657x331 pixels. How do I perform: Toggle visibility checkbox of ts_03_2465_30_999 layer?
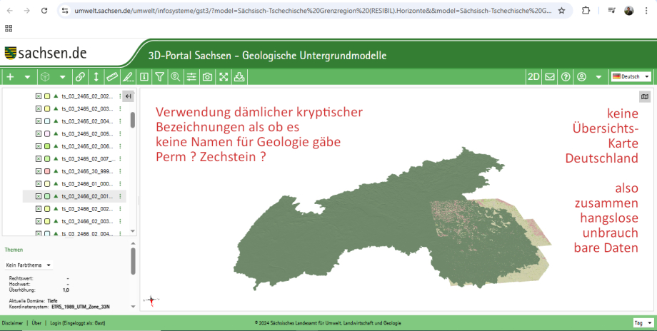pos(39,171)
